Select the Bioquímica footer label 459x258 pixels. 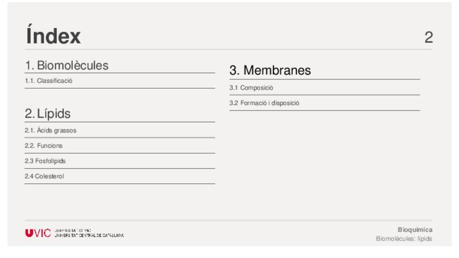[415, 229]
